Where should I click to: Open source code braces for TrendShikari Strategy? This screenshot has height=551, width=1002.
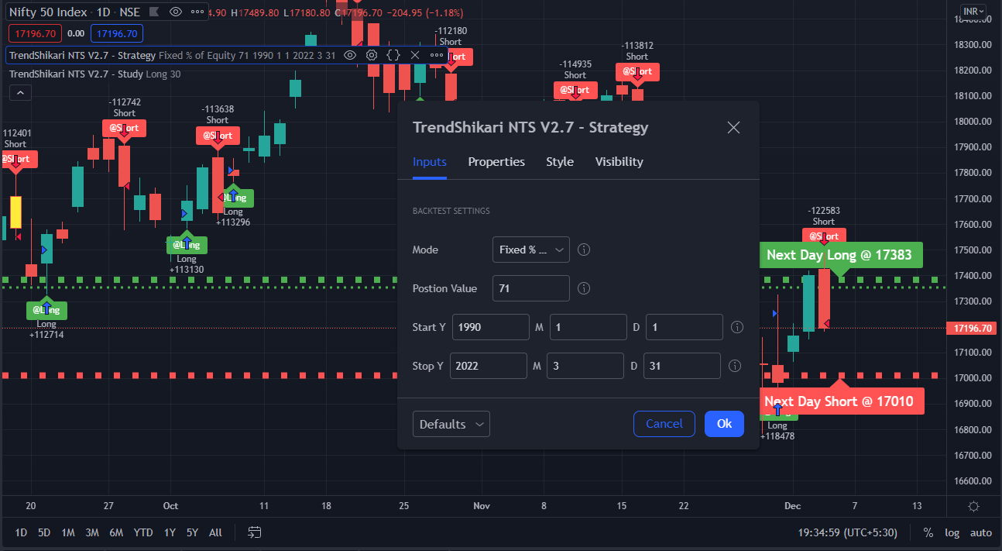[393, 55]
